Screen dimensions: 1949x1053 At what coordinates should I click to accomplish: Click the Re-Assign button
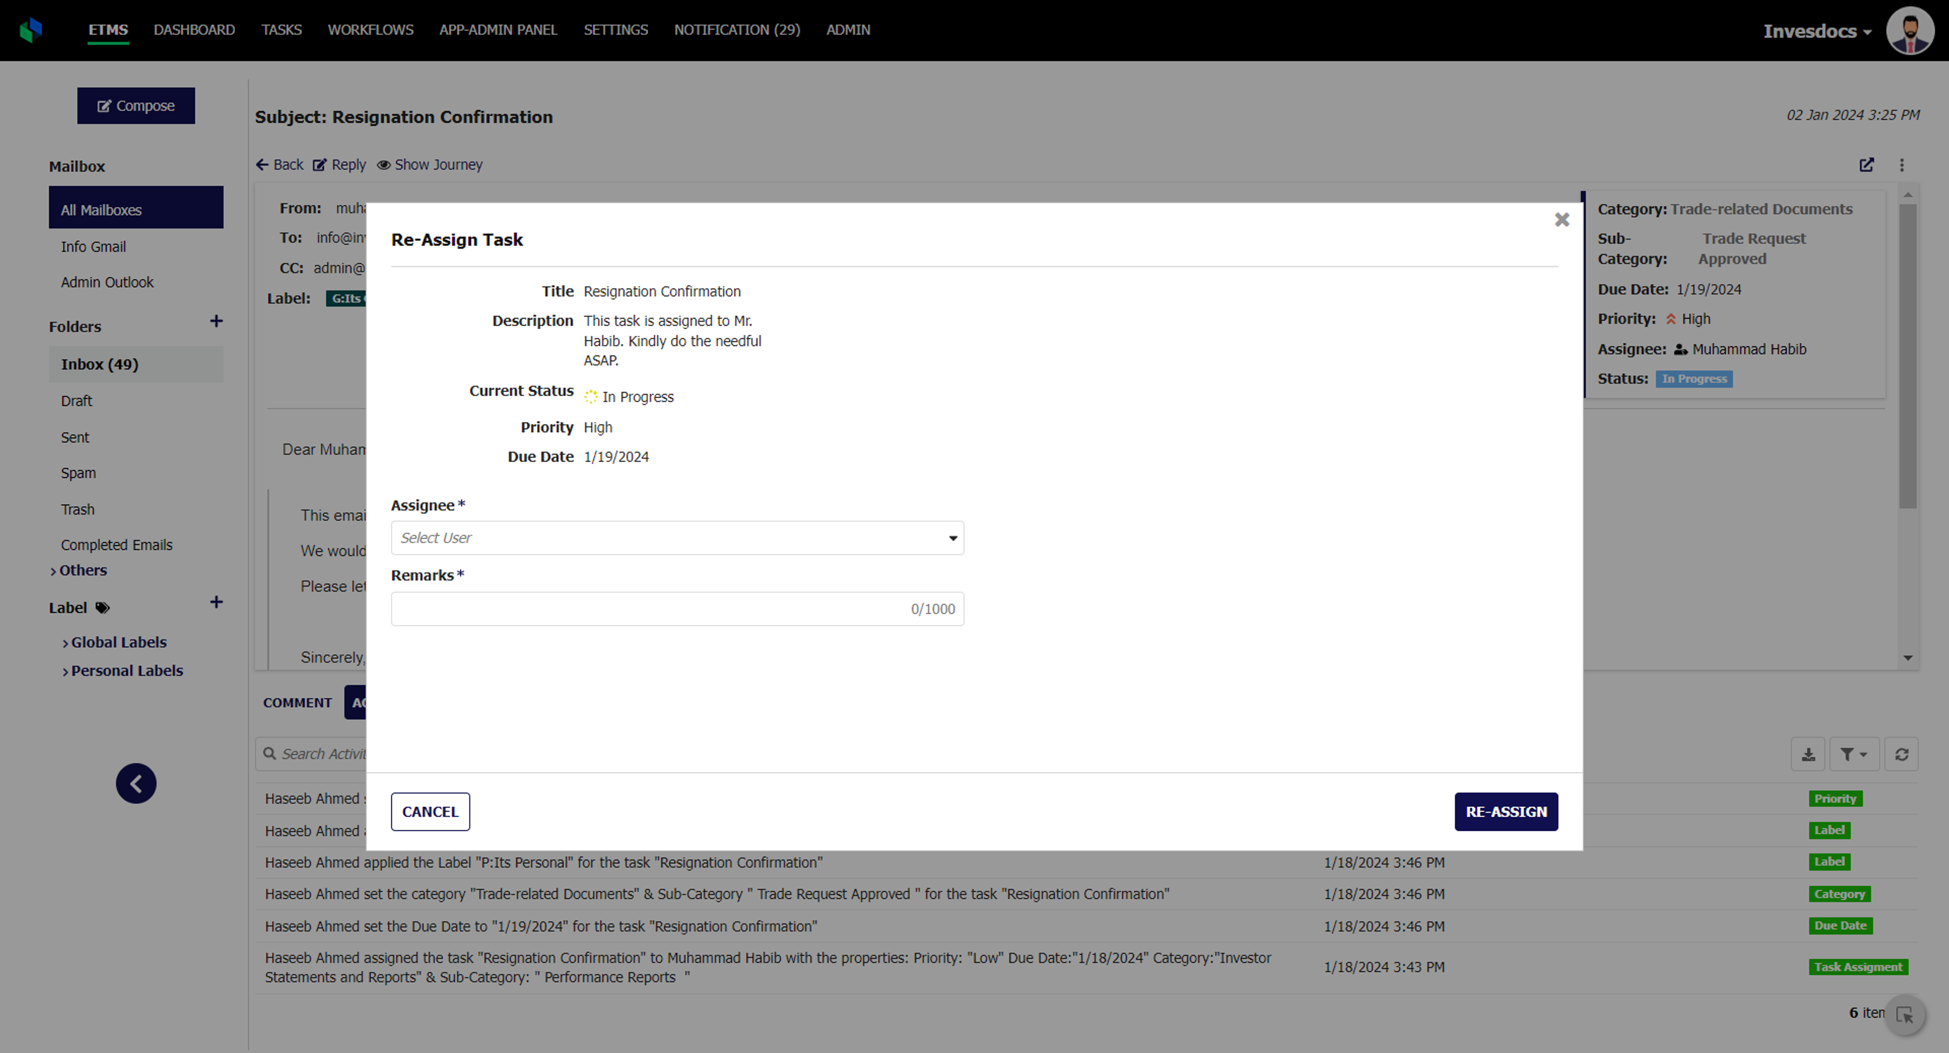pyautogui.click(x=1505, y=811)
